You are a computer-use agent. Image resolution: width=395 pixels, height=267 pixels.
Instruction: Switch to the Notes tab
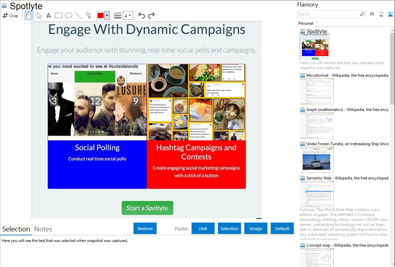tap(43, 229)
